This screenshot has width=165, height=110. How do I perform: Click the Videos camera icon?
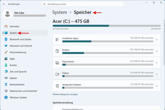57,74
